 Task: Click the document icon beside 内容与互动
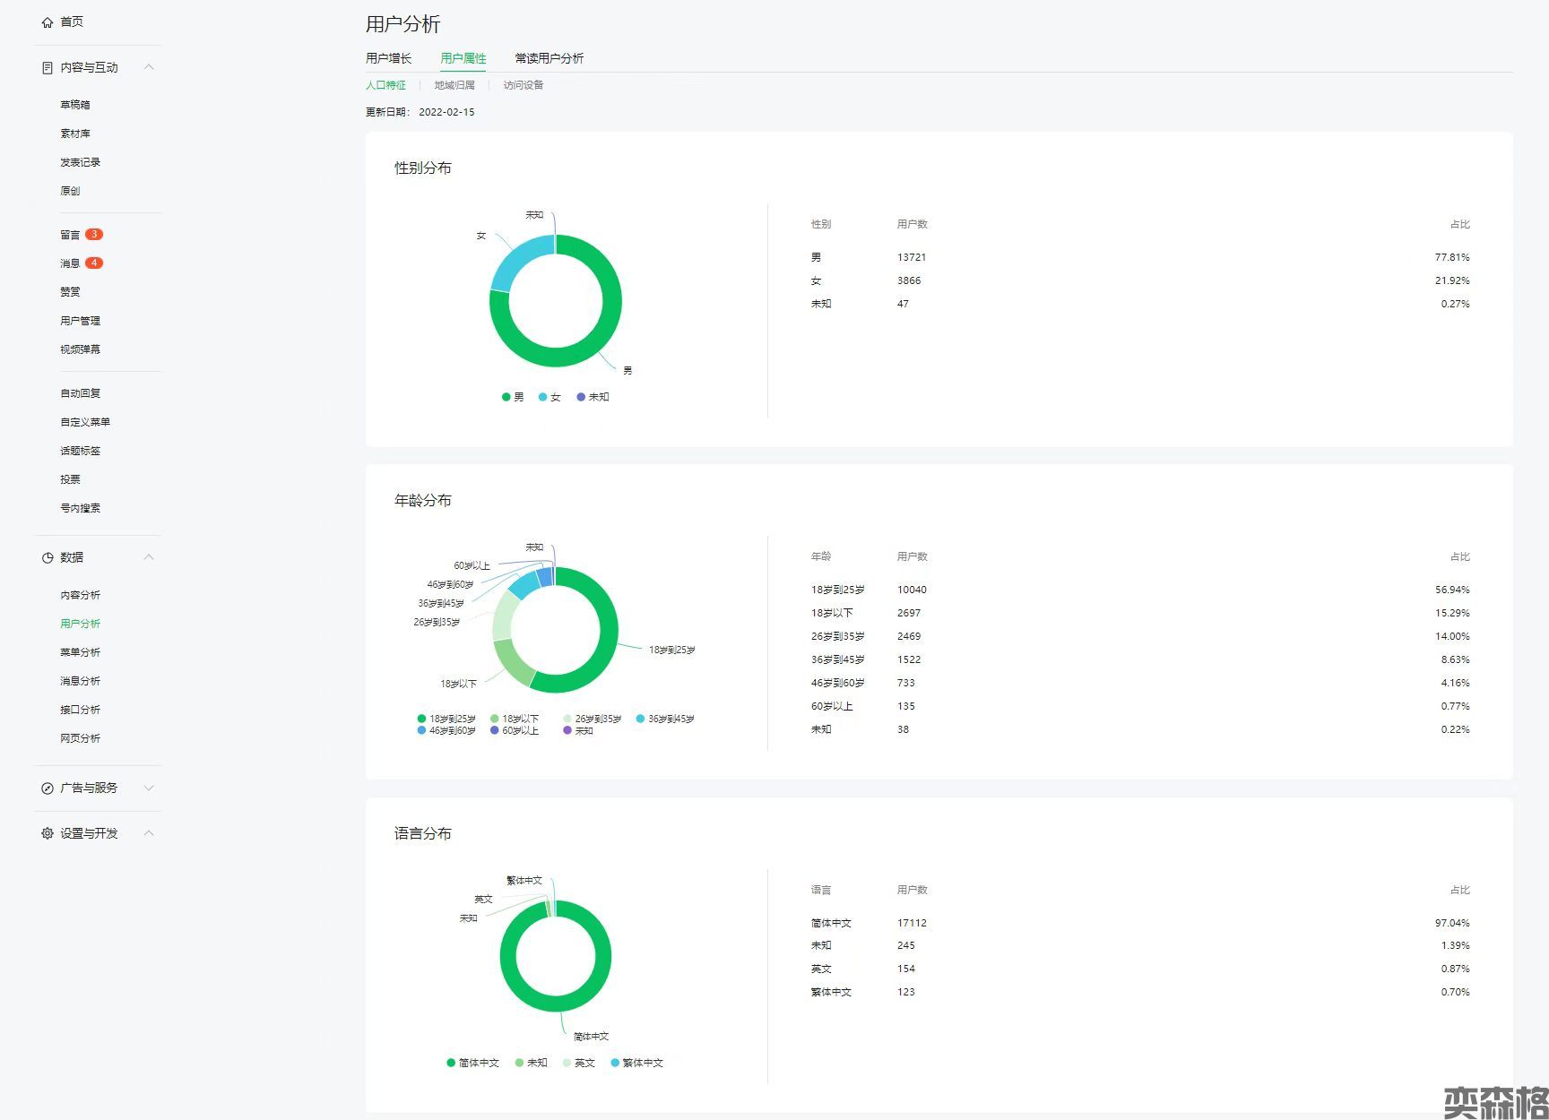pos(48,68)
